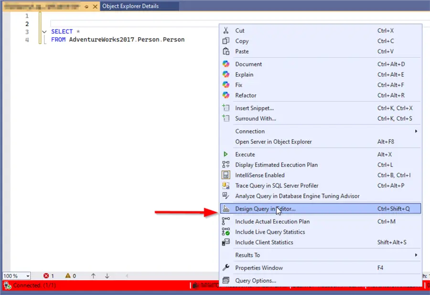Enable Include Live Query Statistics
The width and height of the screenshot is (430, 295).
[x=269, y=232]
